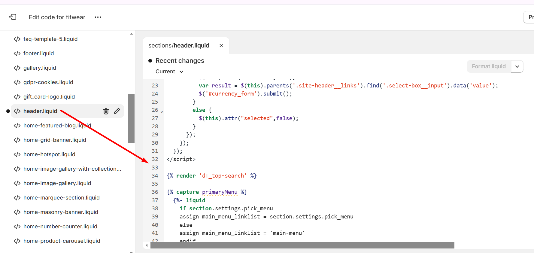Image resolution: width=534 pixels, height=253 pixels.
Task: Click the Recent changes heading
Action: 180,61
